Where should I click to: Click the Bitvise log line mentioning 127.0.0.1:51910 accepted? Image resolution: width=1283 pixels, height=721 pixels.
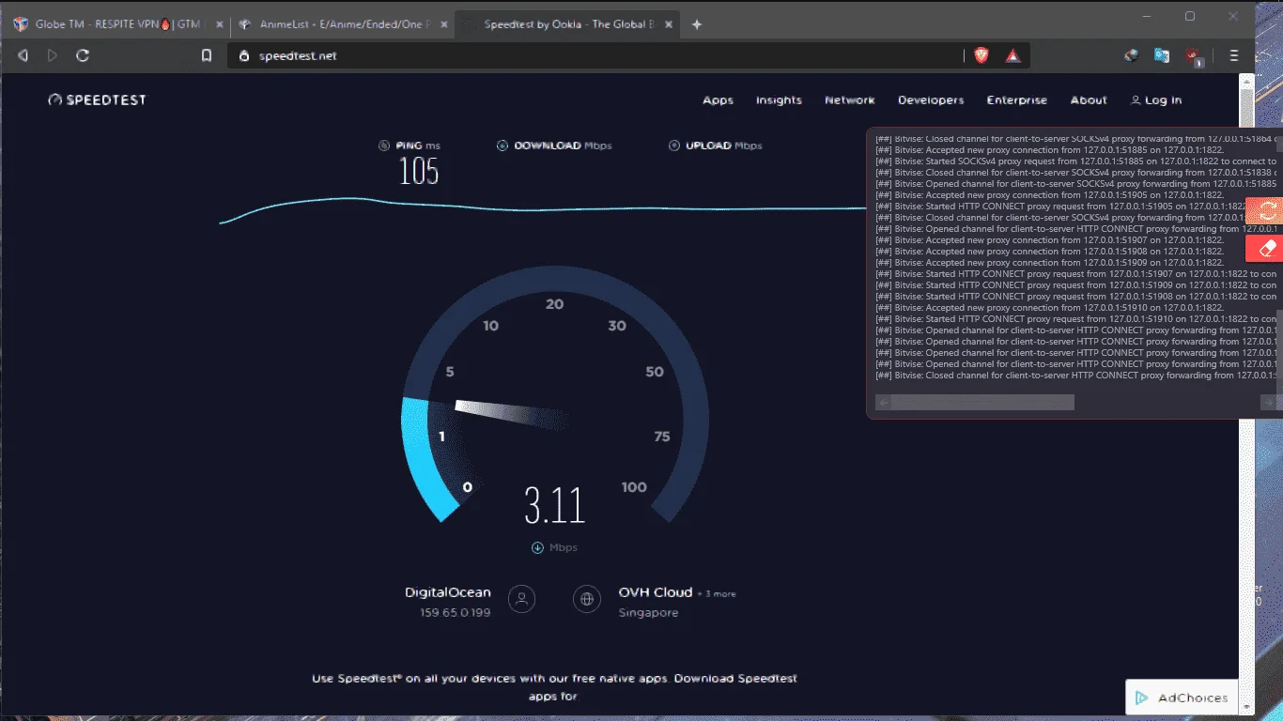coord(1049,308)
